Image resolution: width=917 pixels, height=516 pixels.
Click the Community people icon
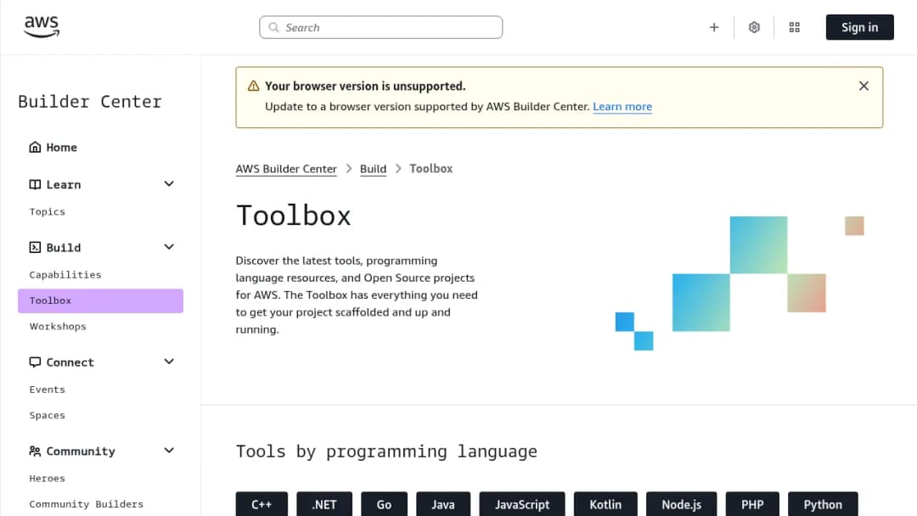35,451
